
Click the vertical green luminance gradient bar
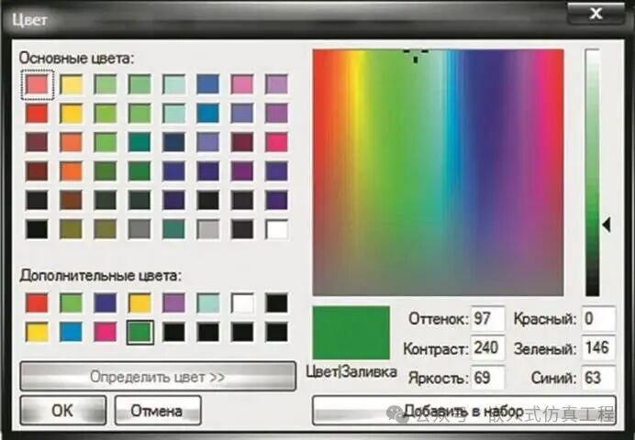tap(592, 172)
